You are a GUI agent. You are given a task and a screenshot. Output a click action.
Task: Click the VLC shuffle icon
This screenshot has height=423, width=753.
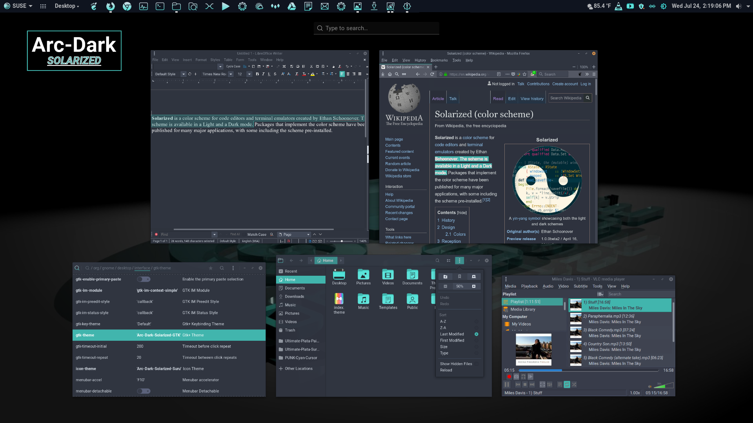574,385
